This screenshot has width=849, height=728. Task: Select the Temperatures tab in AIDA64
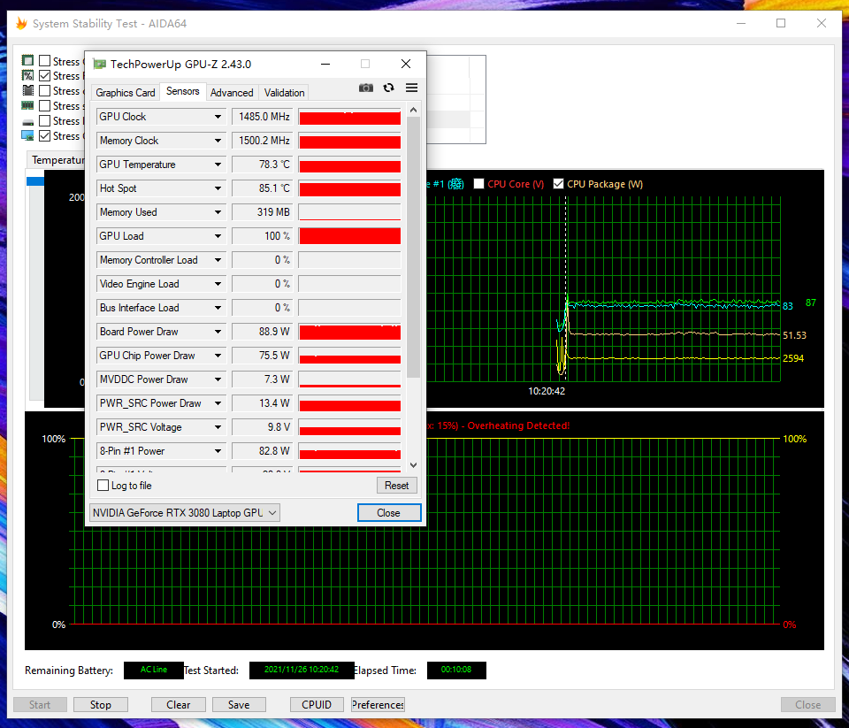pos(57,160)
